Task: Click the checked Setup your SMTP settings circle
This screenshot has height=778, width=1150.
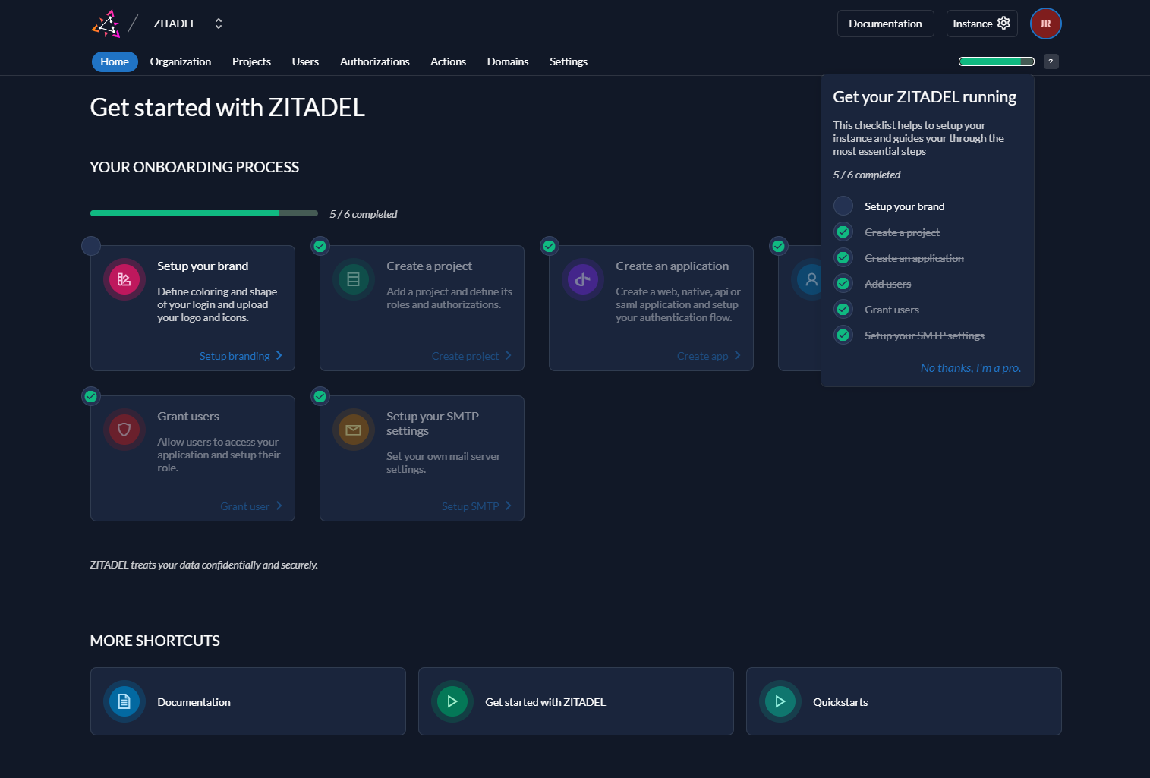Action: [843, 335]
